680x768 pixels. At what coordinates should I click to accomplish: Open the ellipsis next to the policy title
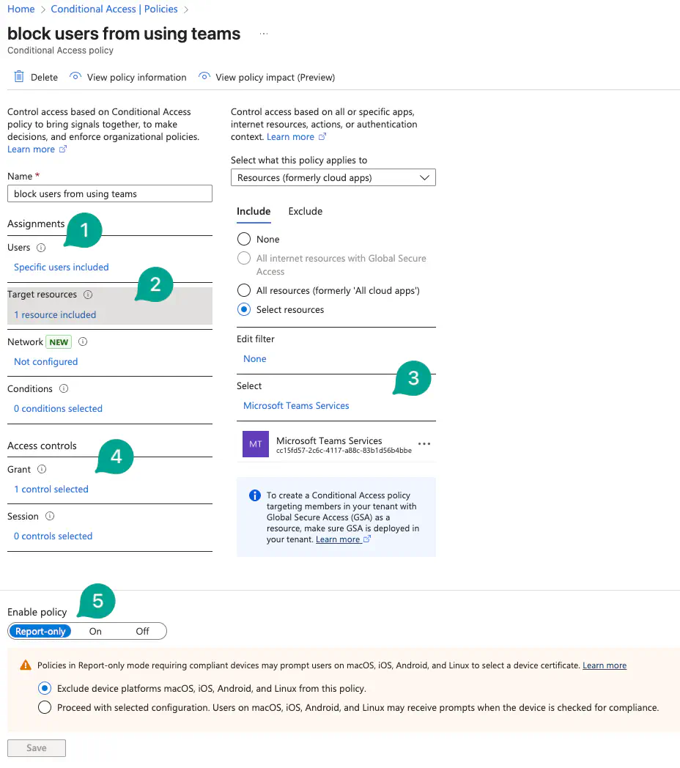click(x=264, y=34)
